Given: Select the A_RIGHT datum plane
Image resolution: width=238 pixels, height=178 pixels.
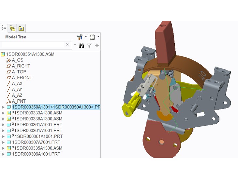Looking at the screenshot, I should [x=21, y=66].
